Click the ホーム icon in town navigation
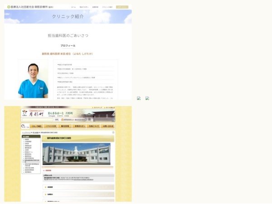The image size is (272, 204). (25, 126)
